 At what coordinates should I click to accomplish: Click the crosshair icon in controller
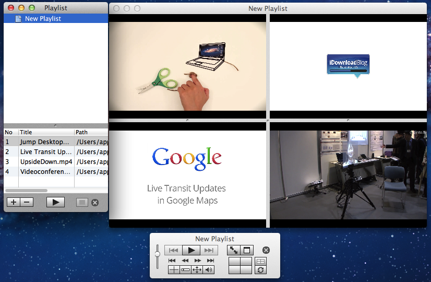[x=174, y=269]
